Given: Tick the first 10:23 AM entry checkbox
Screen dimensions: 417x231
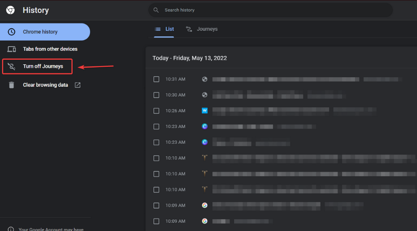Looking at the screenshot, I should point(157,127).
